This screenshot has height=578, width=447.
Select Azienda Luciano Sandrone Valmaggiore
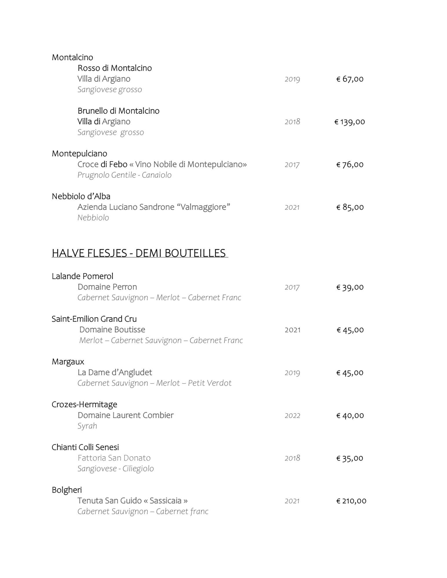[154, 207]
